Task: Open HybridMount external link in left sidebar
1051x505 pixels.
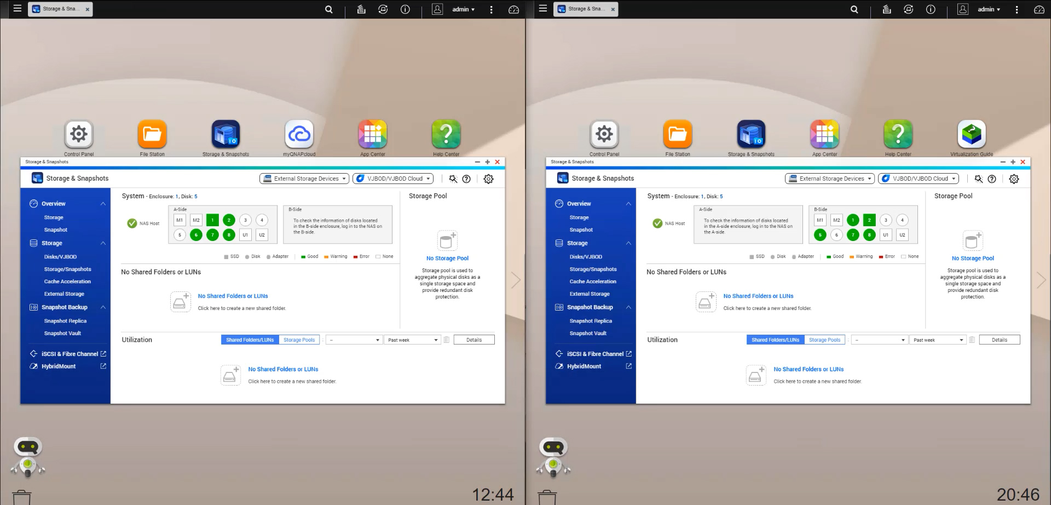Action: click(x=103, y=366)
